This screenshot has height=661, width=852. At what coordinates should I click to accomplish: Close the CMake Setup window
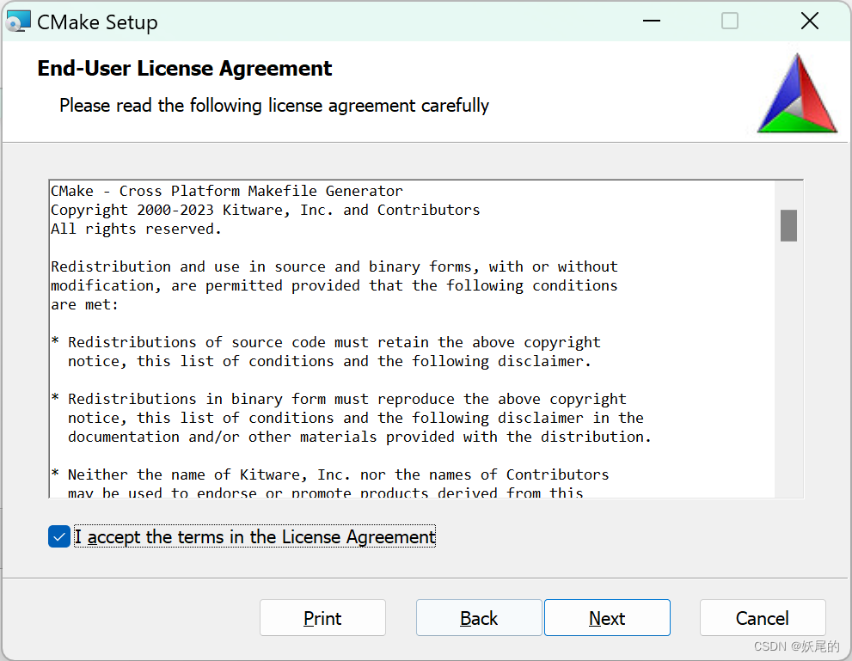[x=810, y=21]
